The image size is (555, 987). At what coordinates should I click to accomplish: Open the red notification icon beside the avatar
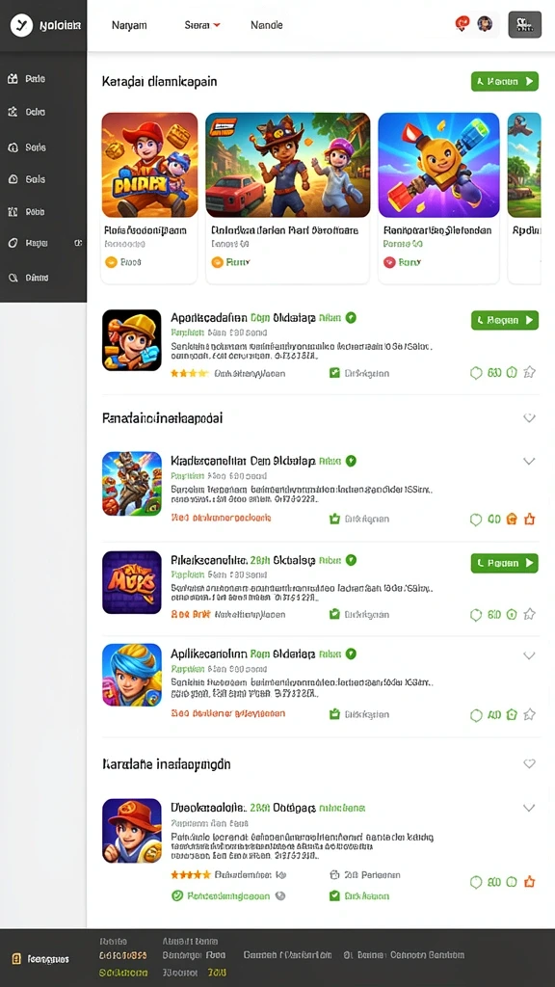point(462,24)
